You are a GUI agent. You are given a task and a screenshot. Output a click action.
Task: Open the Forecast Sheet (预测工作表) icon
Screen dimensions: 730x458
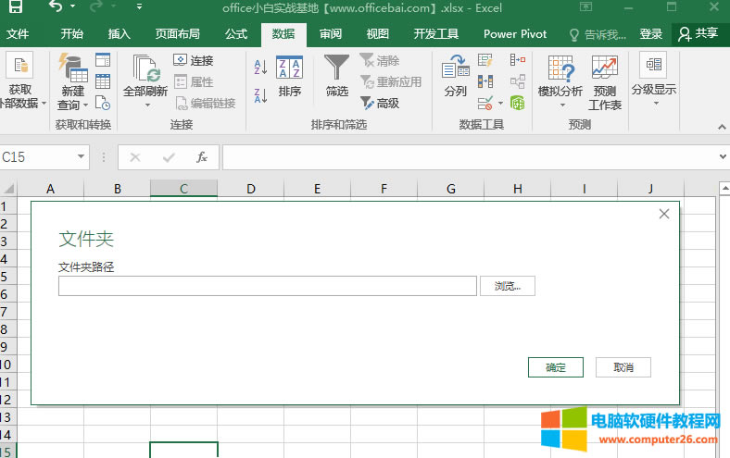[x=605, y=81]
